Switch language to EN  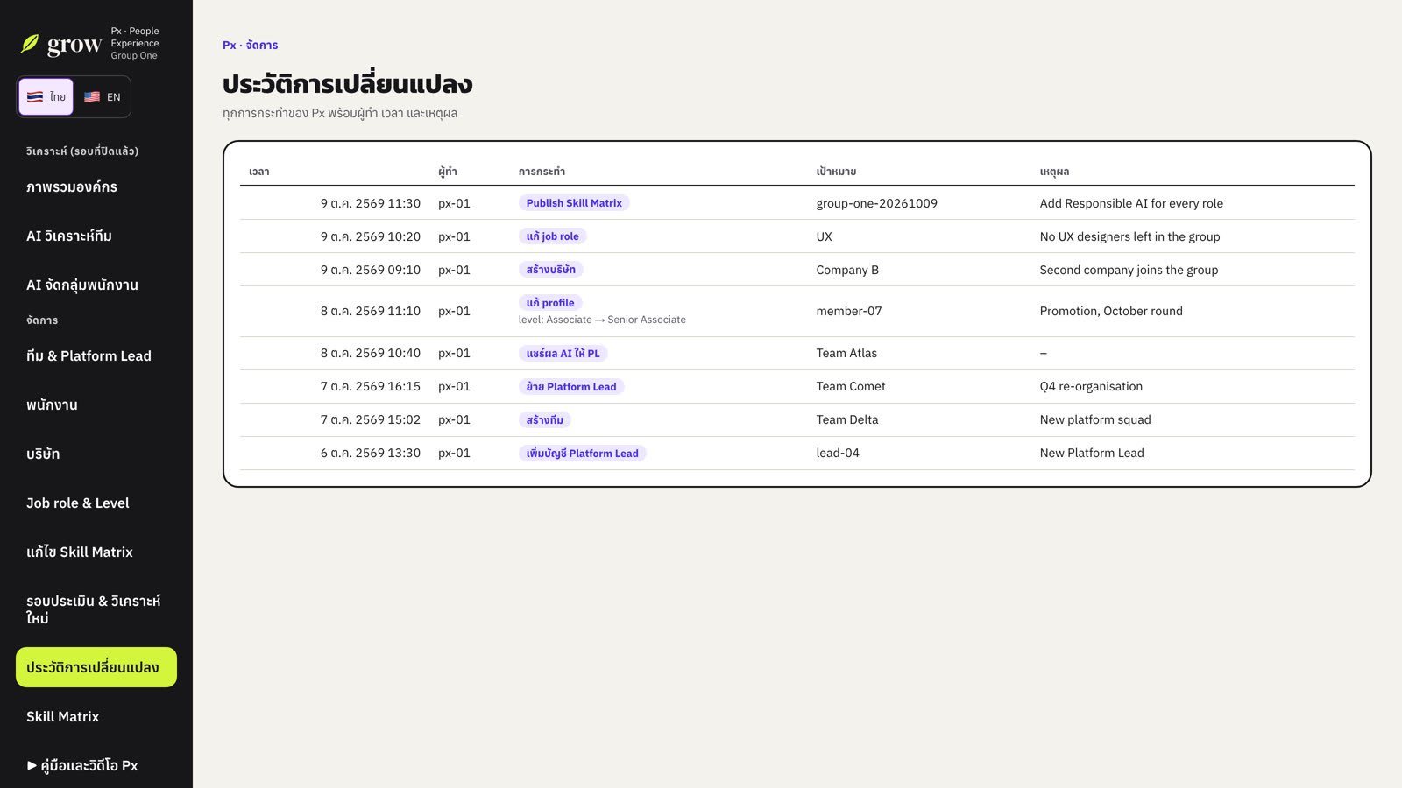point(102,97)
